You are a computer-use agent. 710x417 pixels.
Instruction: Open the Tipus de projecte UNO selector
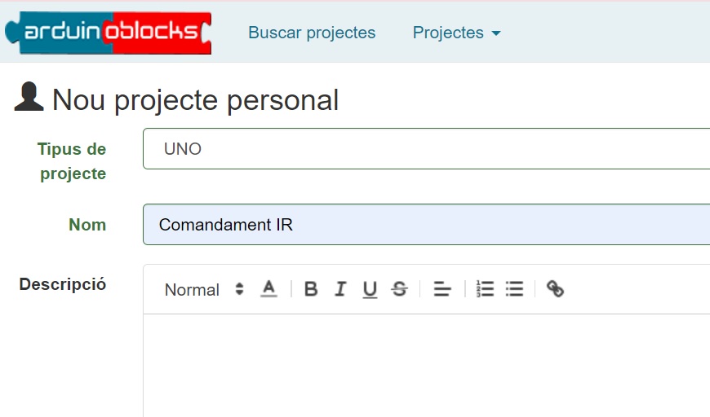tap(426, 149)
